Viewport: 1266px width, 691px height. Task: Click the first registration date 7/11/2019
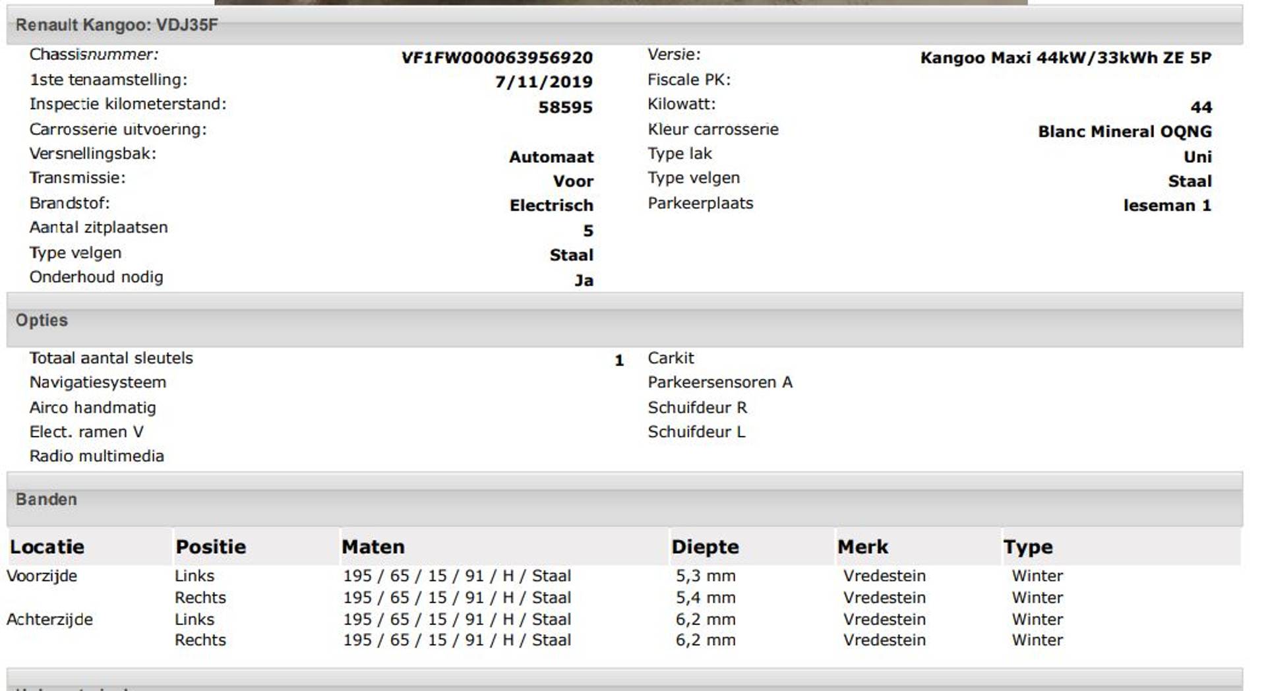(543, 82)
